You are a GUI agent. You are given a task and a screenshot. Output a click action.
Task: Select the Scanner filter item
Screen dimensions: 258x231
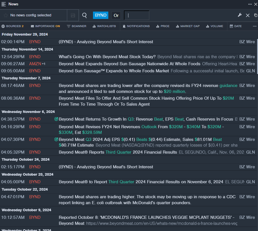click(x=77, y=26)
